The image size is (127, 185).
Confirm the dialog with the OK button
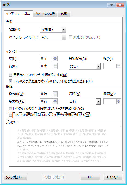[90, 177]
